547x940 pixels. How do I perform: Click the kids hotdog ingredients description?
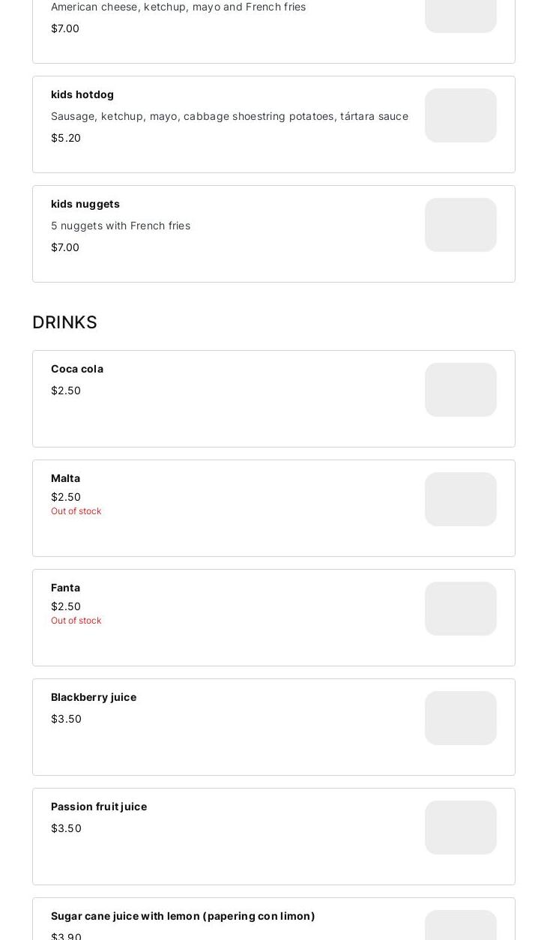pos(229,116)
